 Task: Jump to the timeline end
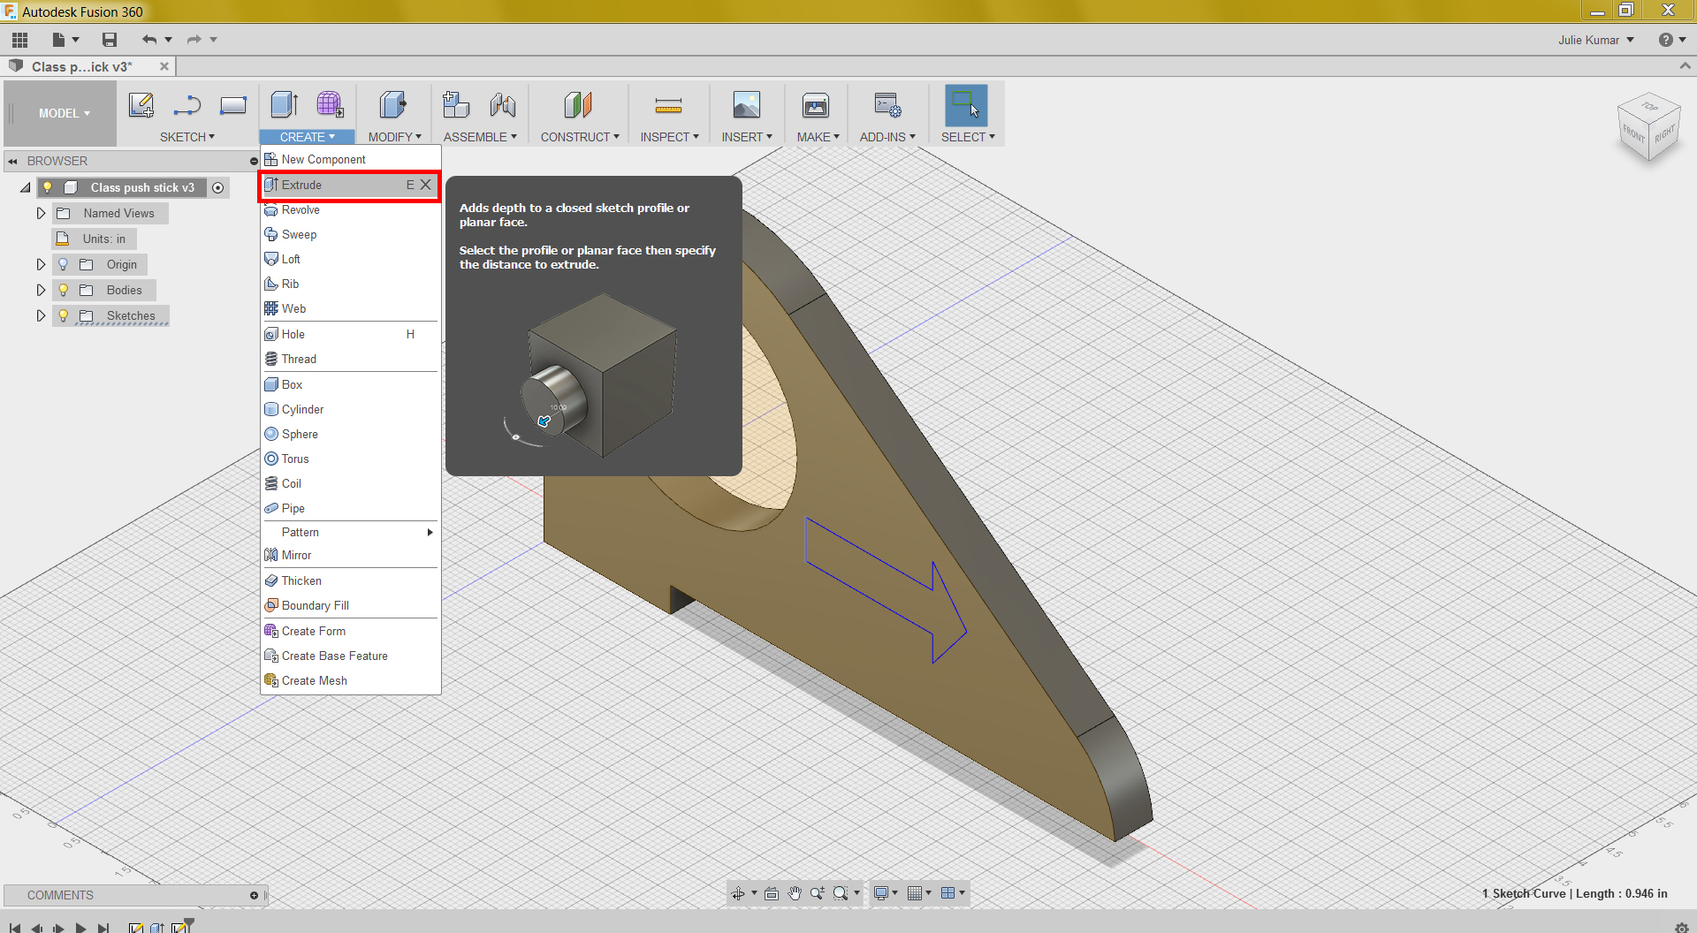pyautogui.click(x=103, y=928)
